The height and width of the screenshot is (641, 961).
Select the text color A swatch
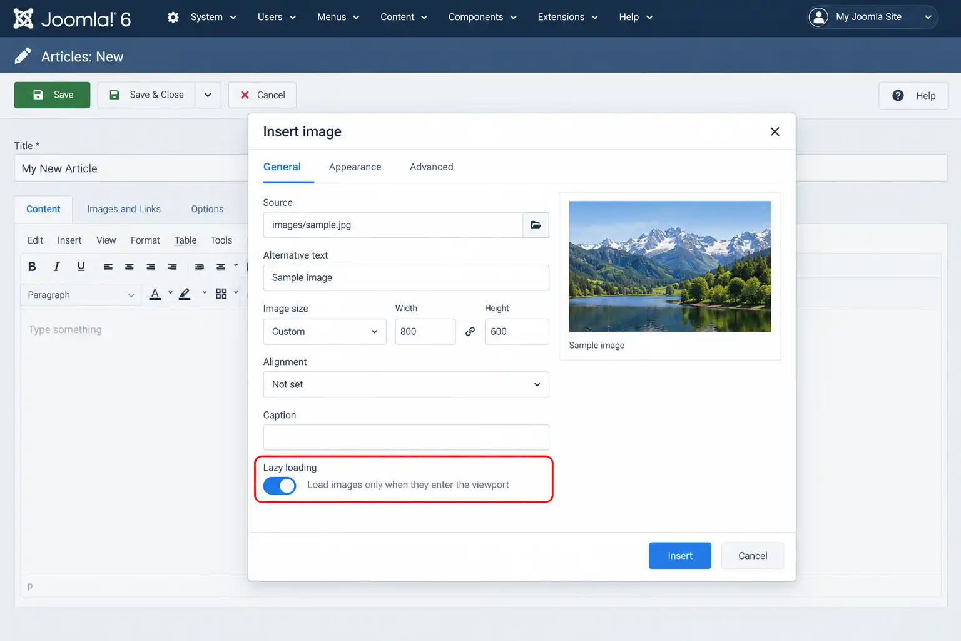click(x=155, y=294)
